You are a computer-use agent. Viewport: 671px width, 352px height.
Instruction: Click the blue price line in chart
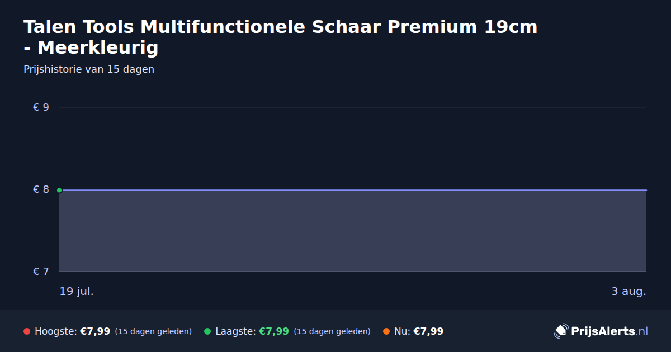click(x=353, y=190)
